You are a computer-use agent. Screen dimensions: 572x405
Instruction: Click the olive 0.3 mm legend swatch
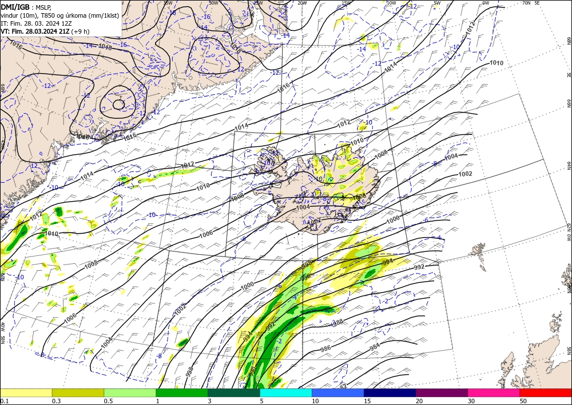[x=78, y=392]
